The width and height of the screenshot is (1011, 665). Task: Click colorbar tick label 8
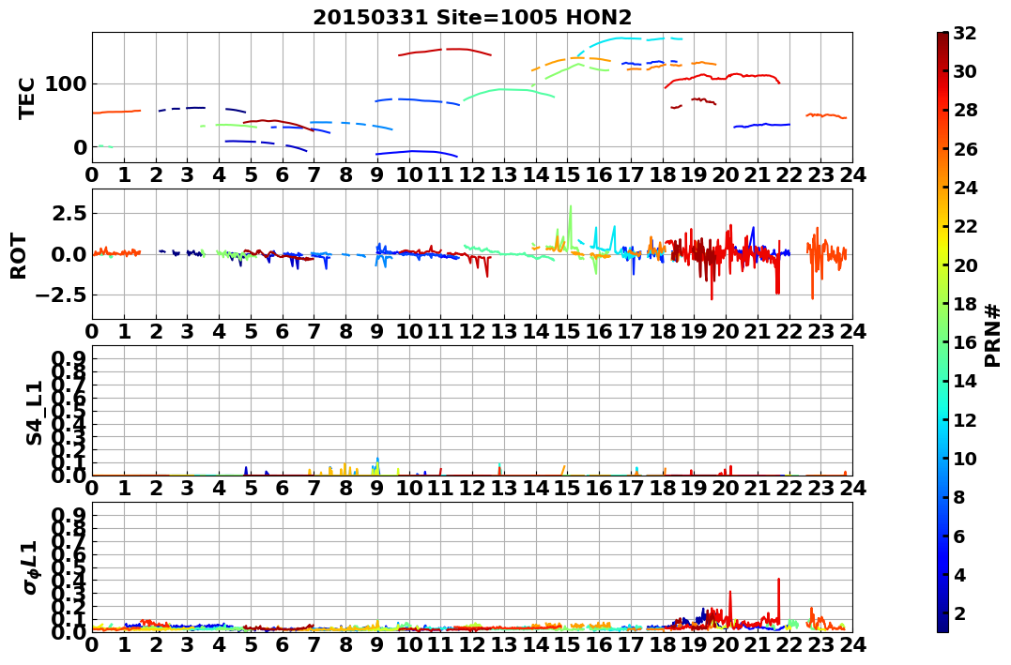pos(959,497)
